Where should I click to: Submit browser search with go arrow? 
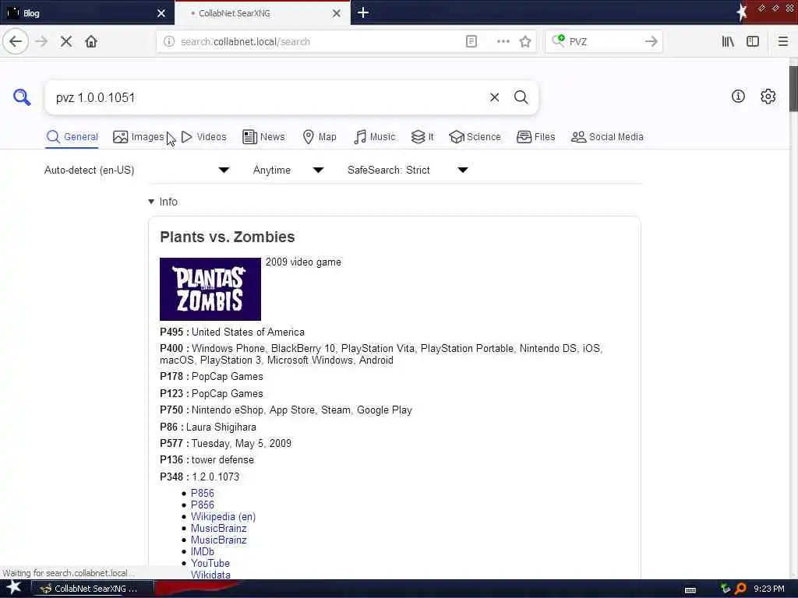coord(651,42)
